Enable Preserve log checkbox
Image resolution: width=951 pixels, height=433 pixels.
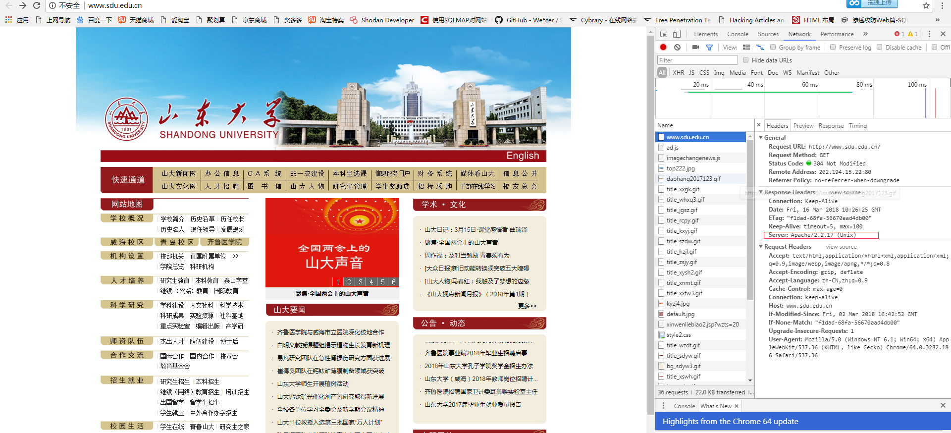(833, 47)
